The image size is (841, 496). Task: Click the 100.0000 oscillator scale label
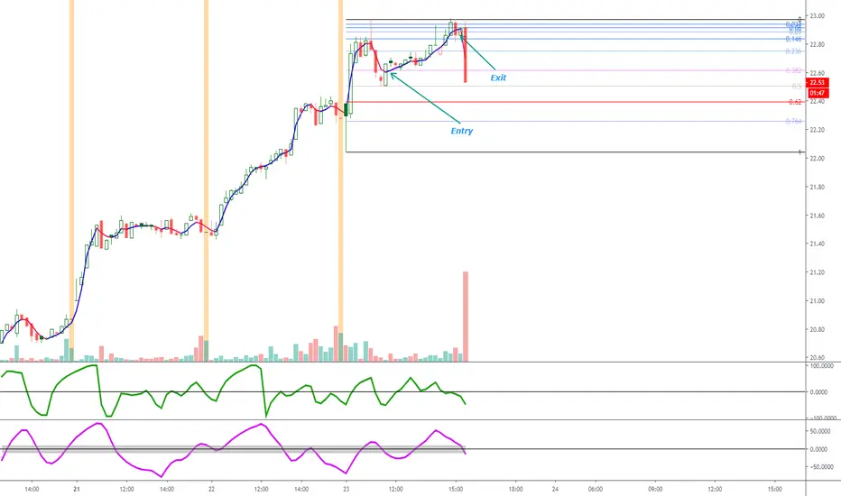point(822,366)
